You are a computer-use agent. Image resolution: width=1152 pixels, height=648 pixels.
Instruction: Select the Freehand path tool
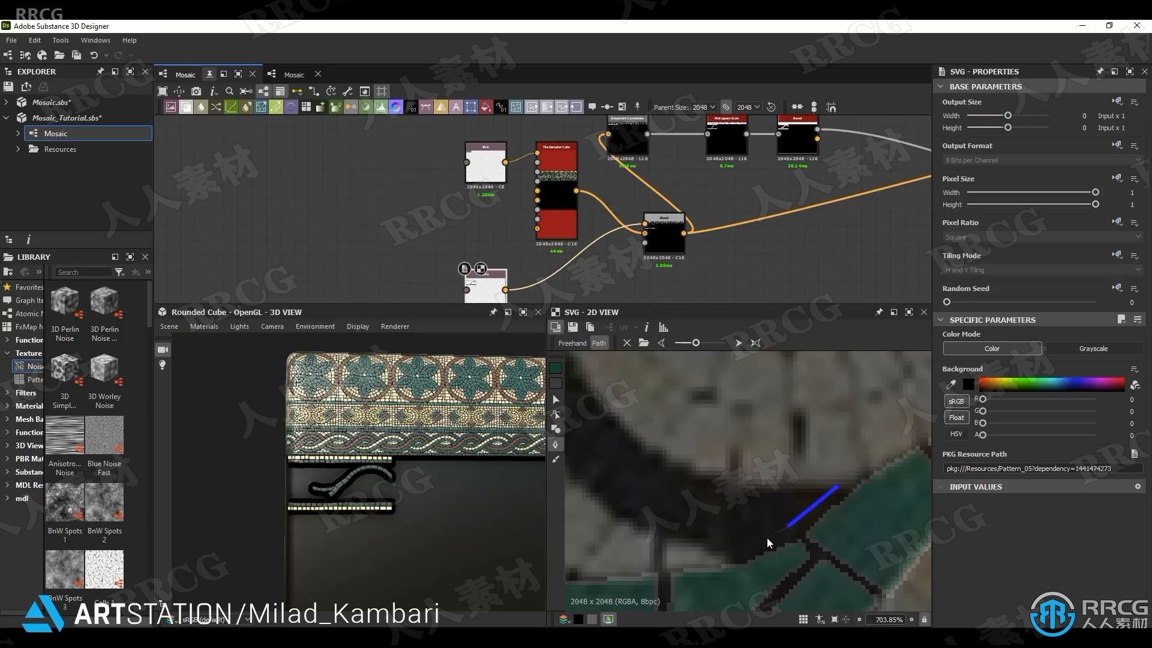pyautogui.click(x=571, y=342)
